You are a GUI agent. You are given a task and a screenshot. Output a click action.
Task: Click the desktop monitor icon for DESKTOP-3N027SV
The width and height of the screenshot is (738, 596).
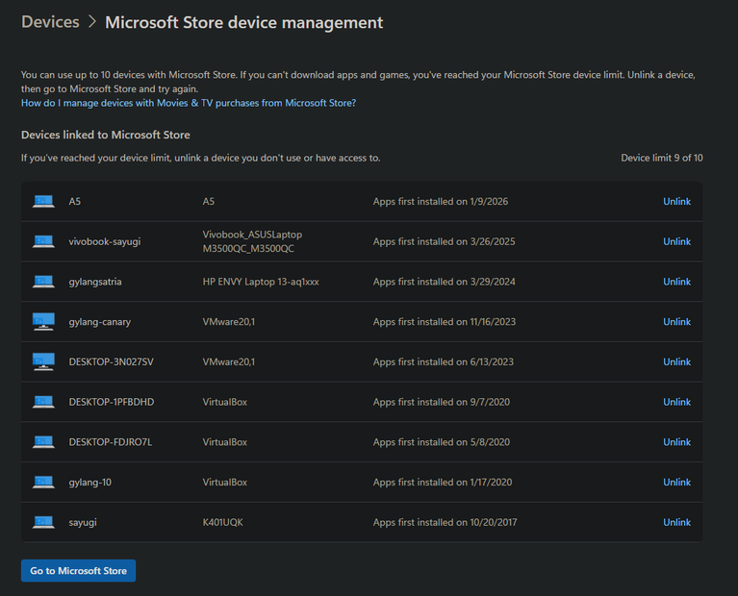[x=43, y=361]
